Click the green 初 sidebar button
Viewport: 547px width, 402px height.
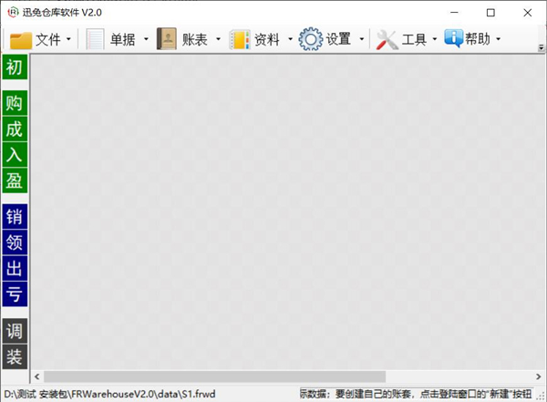[x=15, y=67]
